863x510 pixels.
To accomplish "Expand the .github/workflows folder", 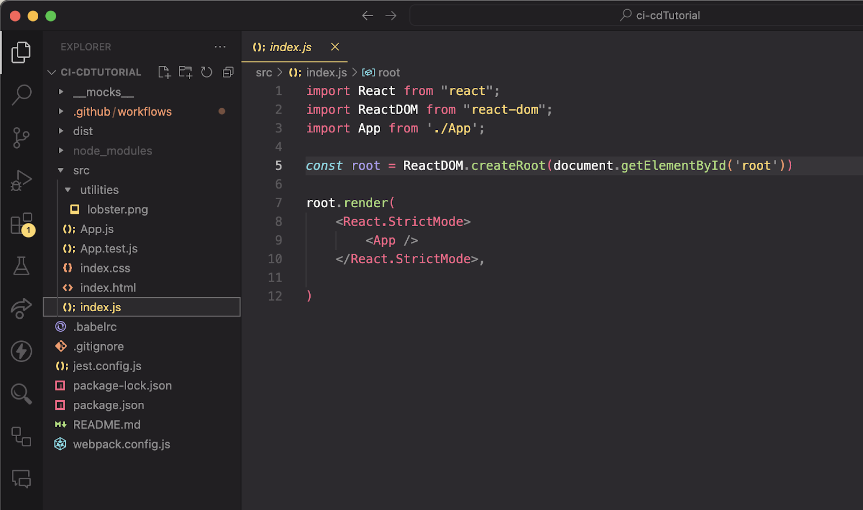I will (x=141, y=111).
